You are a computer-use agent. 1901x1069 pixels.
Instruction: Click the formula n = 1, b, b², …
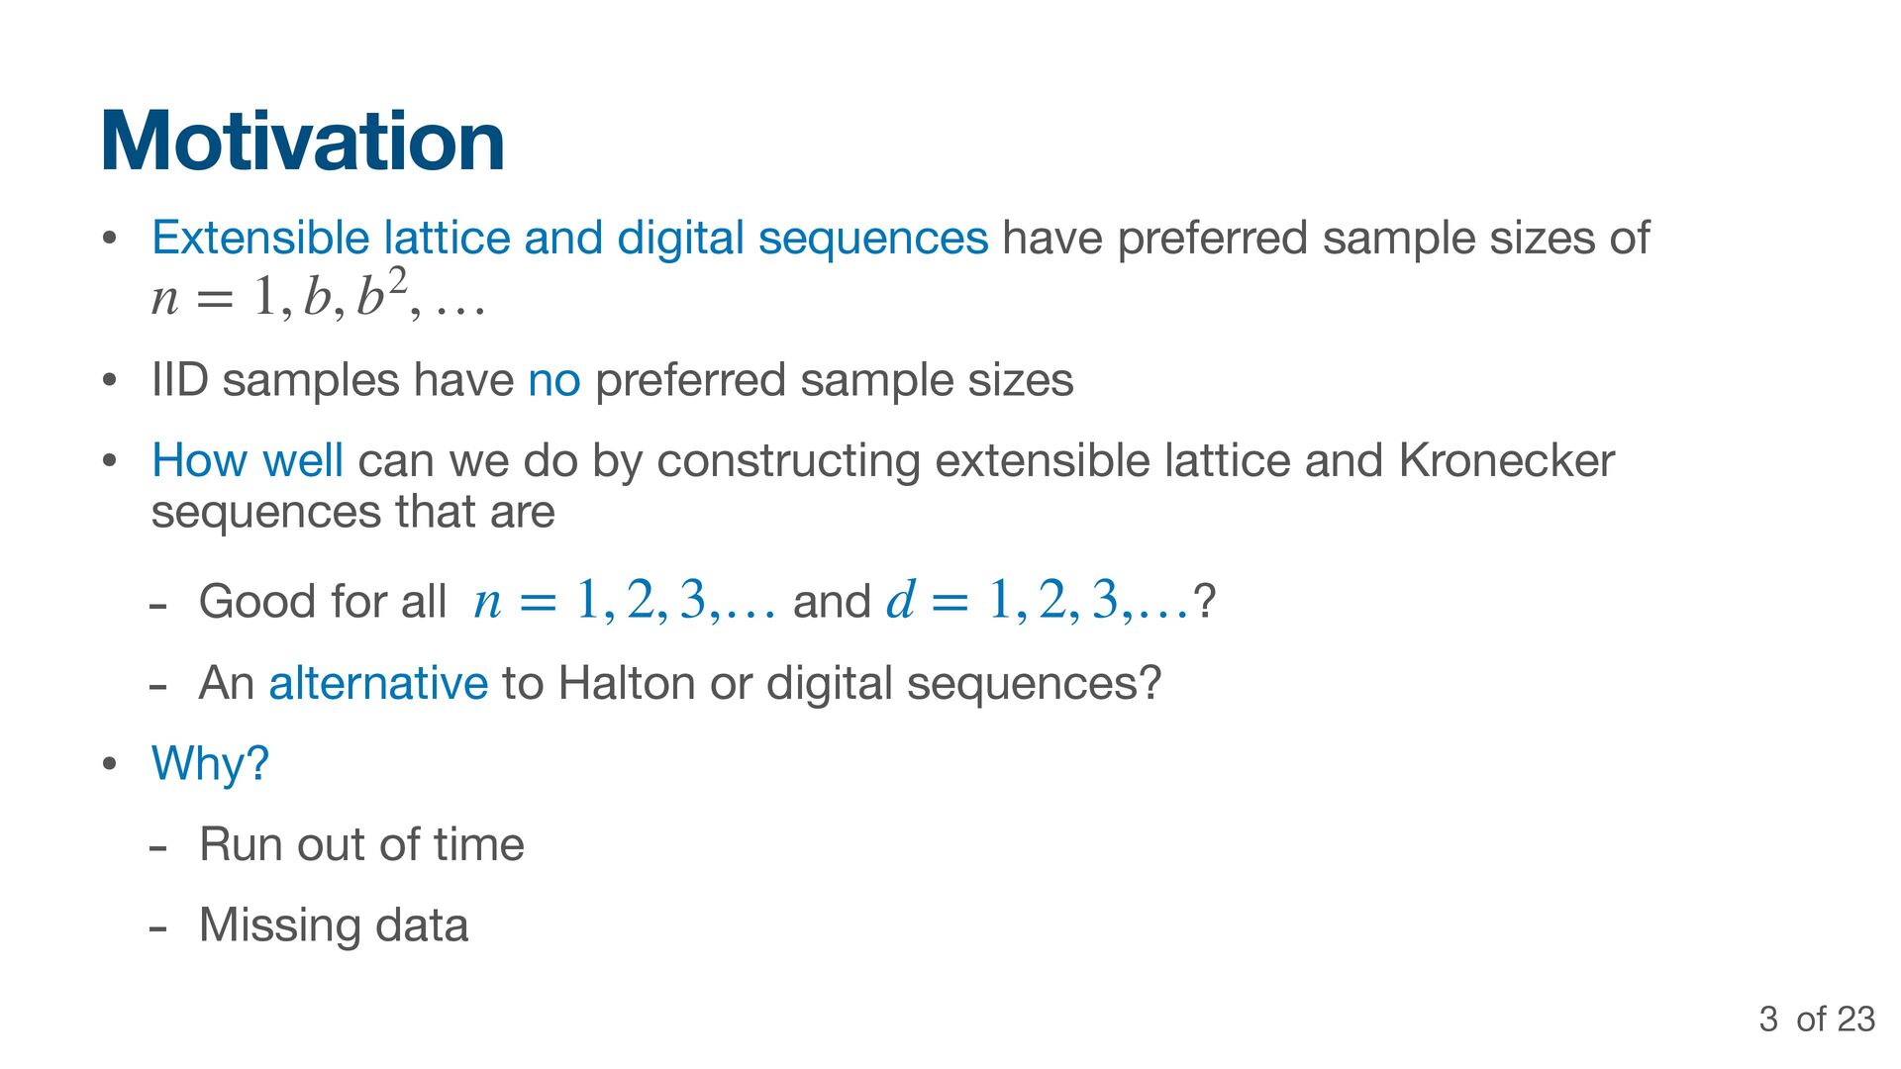tap(318, 294)
